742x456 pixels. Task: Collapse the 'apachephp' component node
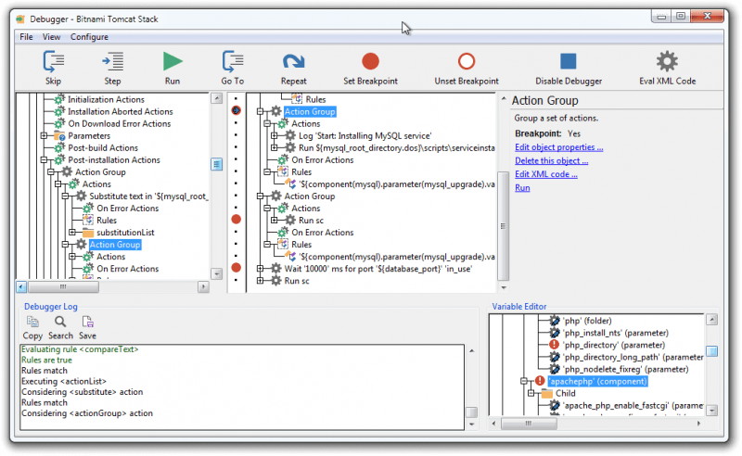click(524, 381)
